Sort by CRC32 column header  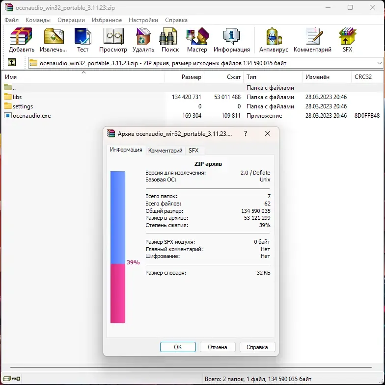click(x=367, y=77)
